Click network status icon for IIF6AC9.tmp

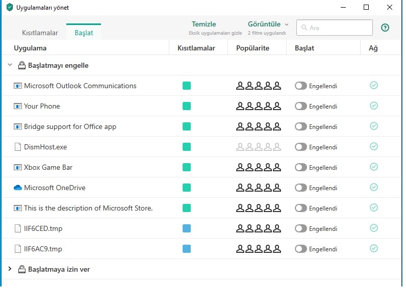point(374,249)
